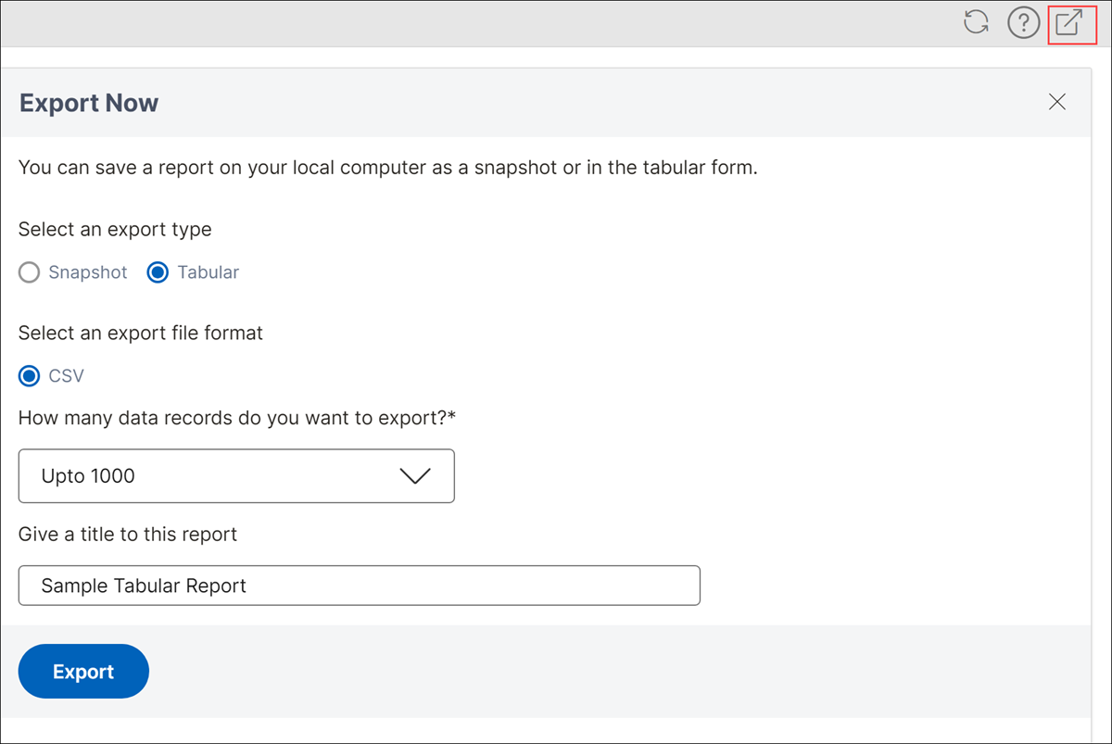Image resolution: width=1112 pixels, height=744 pixels.
Task: Click the 'Select an export type' label
Action: 115,229
